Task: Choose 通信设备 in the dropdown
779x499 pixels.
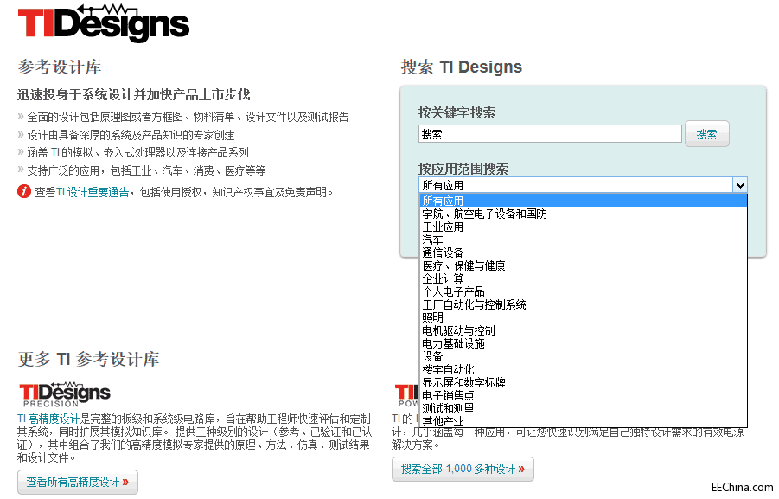Action: [584, 253]
